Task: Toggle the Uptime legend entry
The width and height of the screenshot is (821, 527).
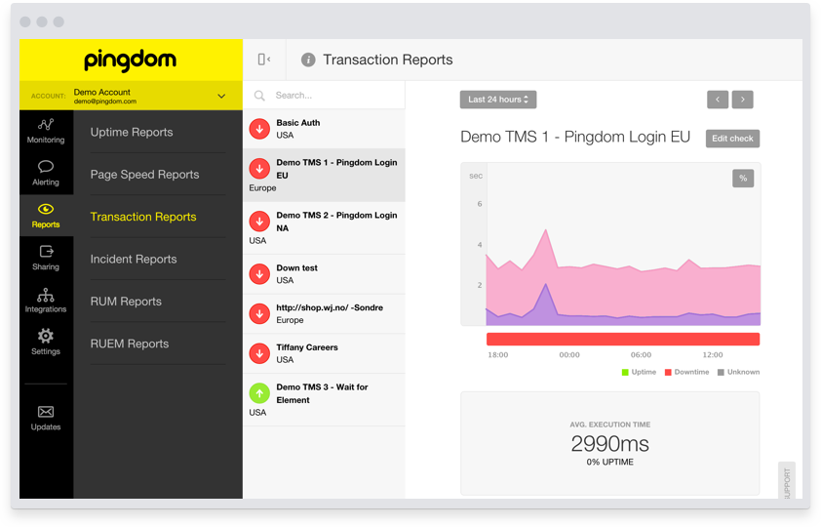Action: tap(639, 372)
